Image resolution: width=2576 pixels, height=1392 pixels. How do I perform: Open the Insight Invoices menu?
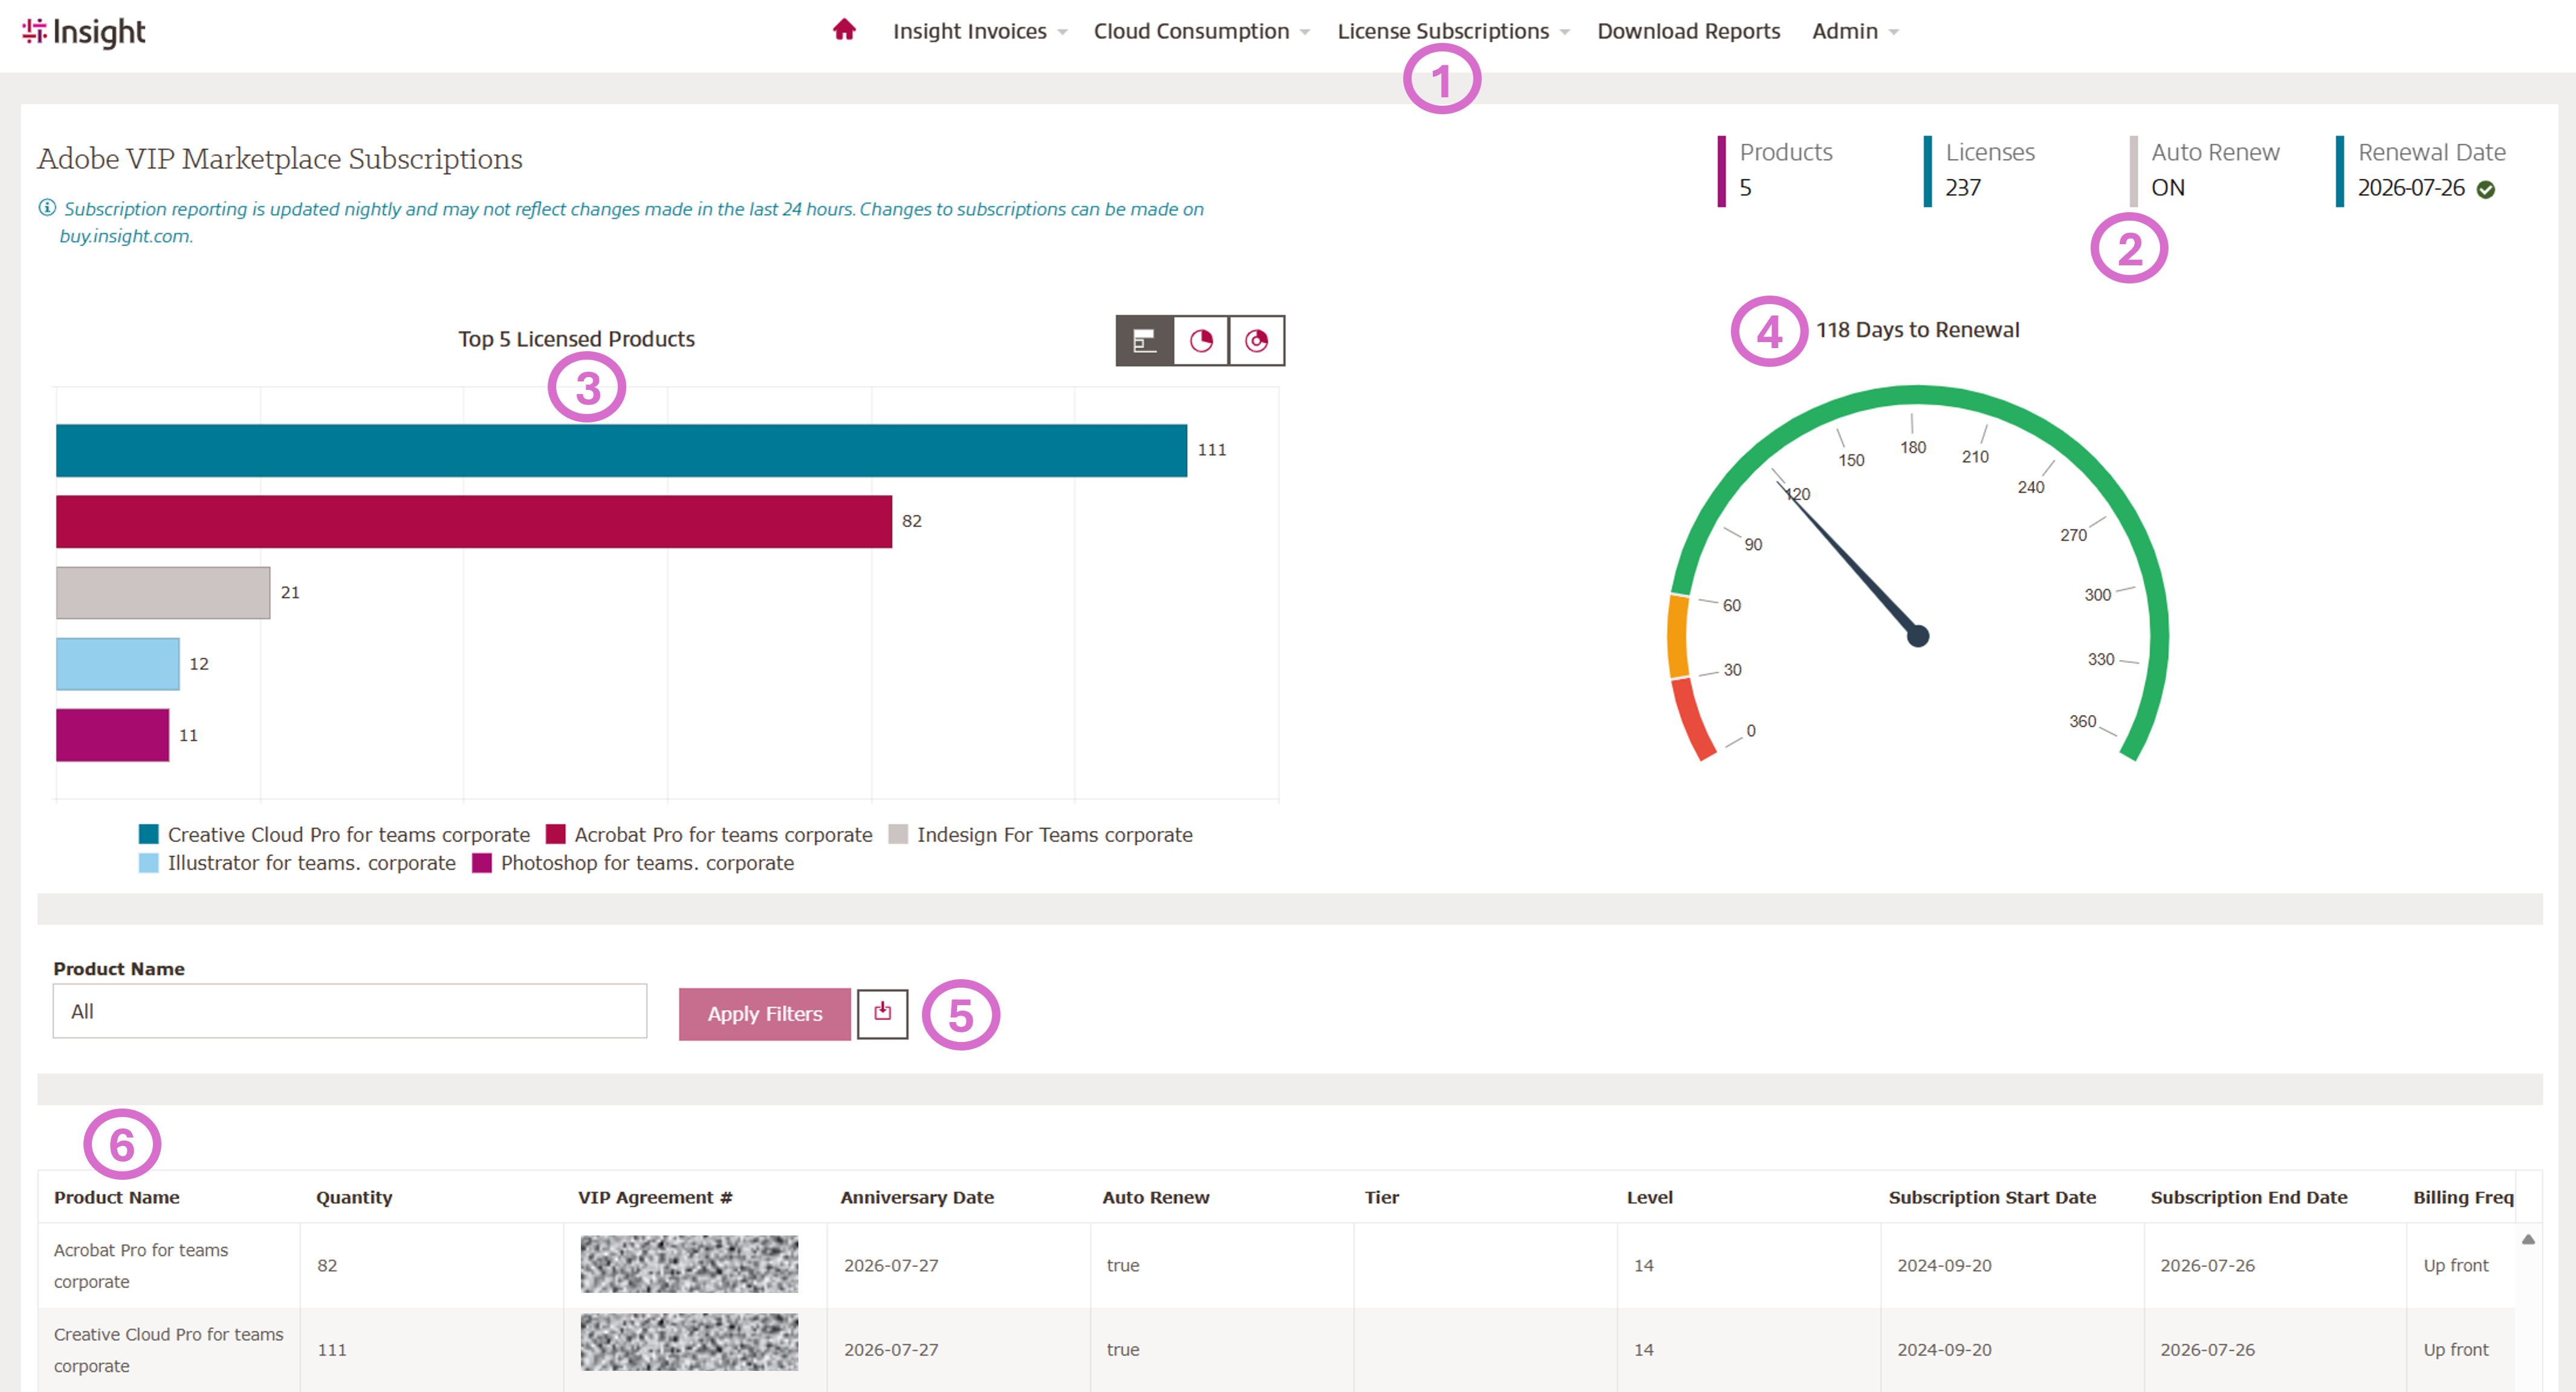tap(980, 31)
